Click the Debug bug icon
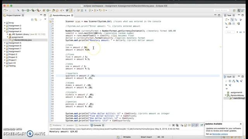Viewport: 248px width, 139px height. 23,10
